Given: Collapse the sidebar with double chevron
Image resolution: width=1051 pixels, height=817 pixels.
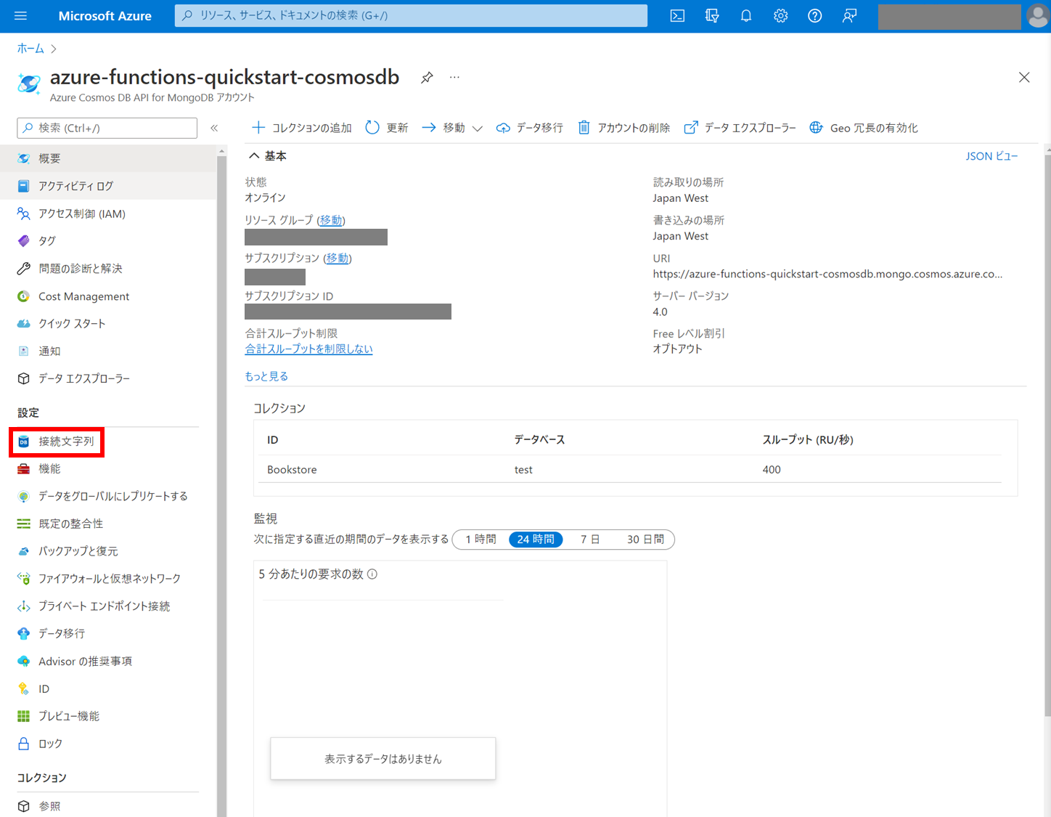Looking at the screenshot, I should click(214, 128).
